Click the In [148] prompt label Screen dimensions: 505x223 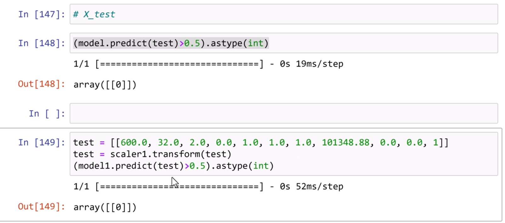coord(42,43)
